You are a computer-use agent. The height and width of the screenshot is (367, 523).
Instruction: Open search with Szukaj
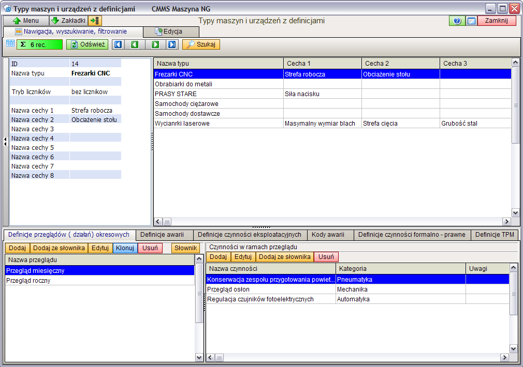point(201,44)
